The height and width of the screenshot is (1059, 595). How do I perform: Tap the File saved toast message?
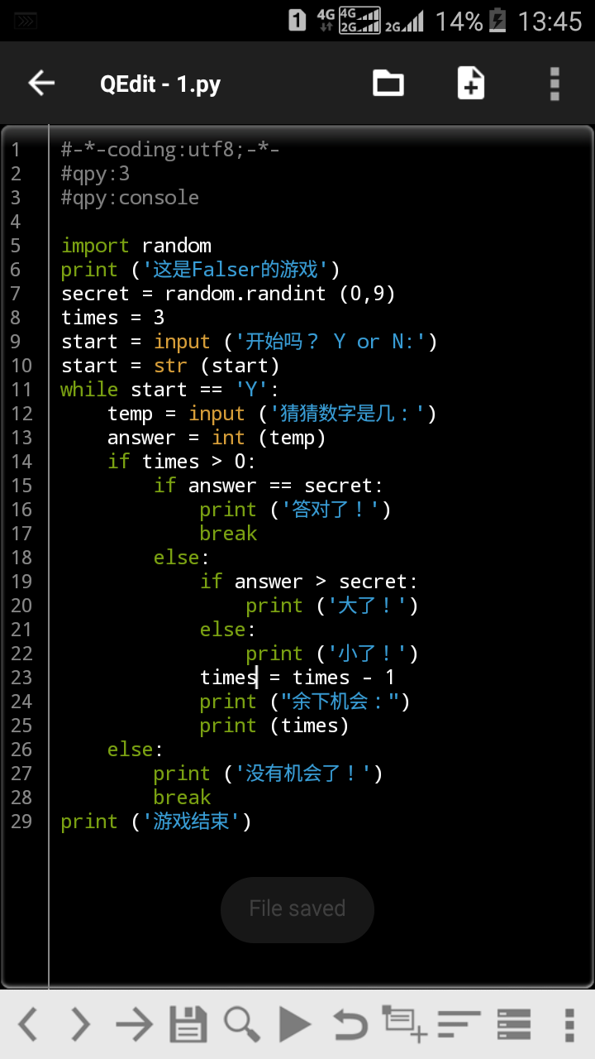click(x=297, y=908)
